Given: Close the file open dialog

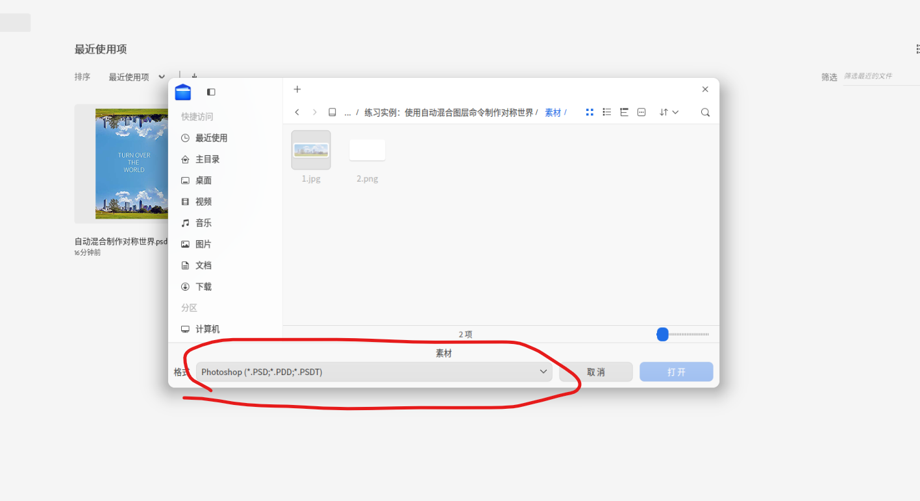Looking at the screenshot, I should coord(705,90).
